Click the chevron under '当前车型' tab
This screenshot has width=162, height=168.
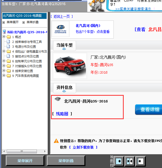pos(64,49)
